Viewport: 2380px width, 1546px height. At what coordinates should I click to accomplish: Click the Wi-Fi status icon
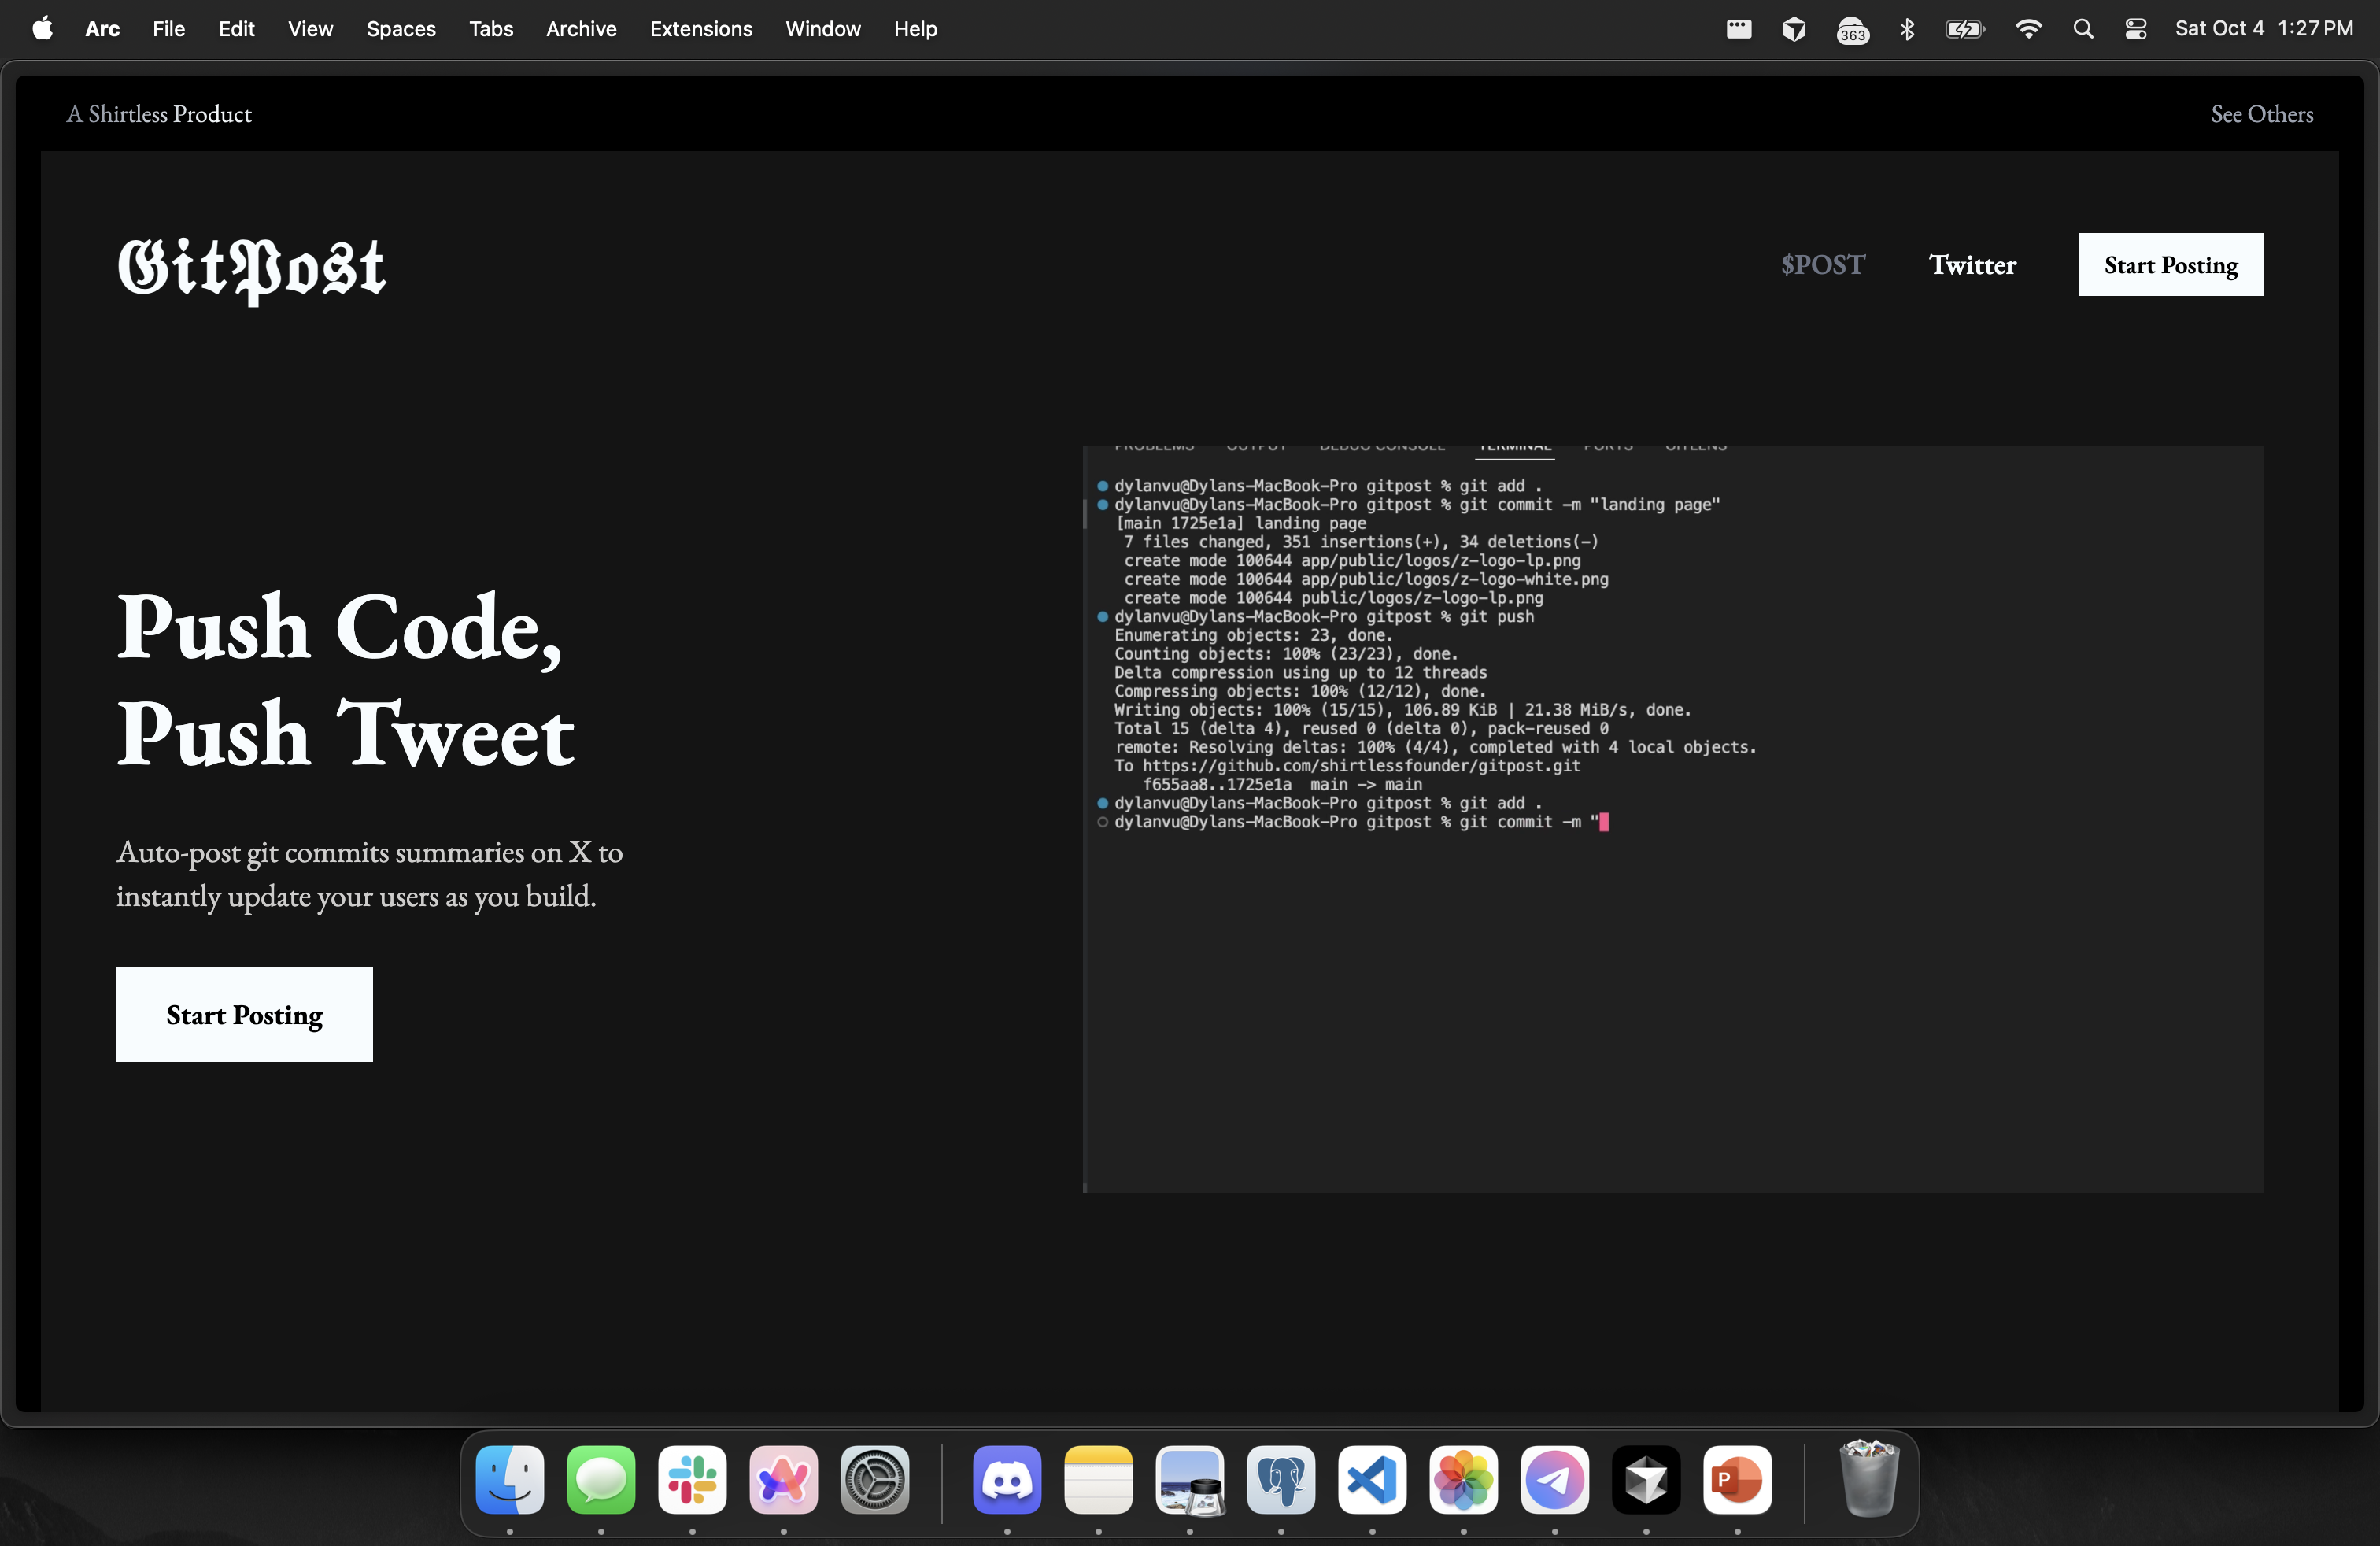tap(2028, 29)
